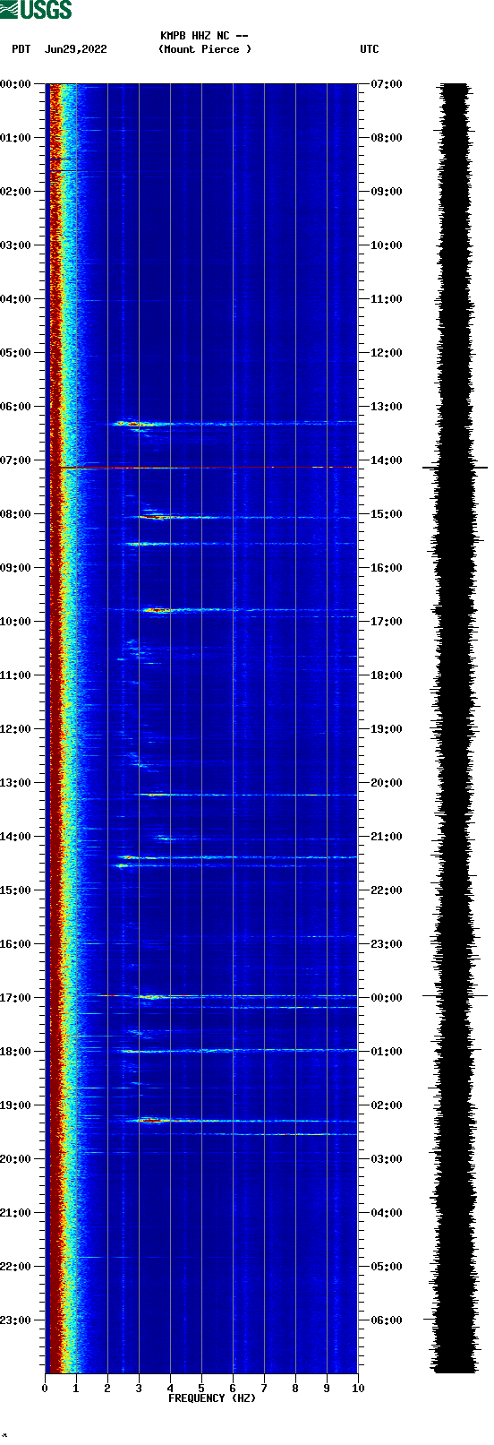Click the '23:00' PDT time label
Image resolution: width=494 pixels, height=1445 pixels.
[16, 1320]
